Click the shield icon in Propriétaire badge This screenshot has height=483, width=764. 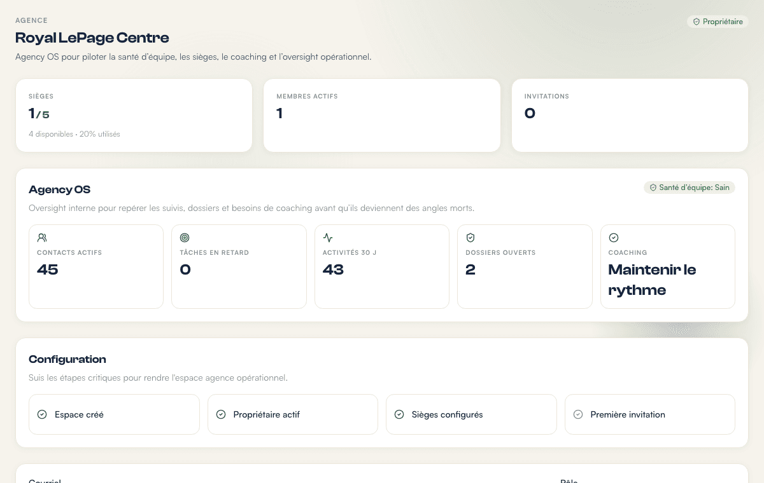click(x=697, y=22)
